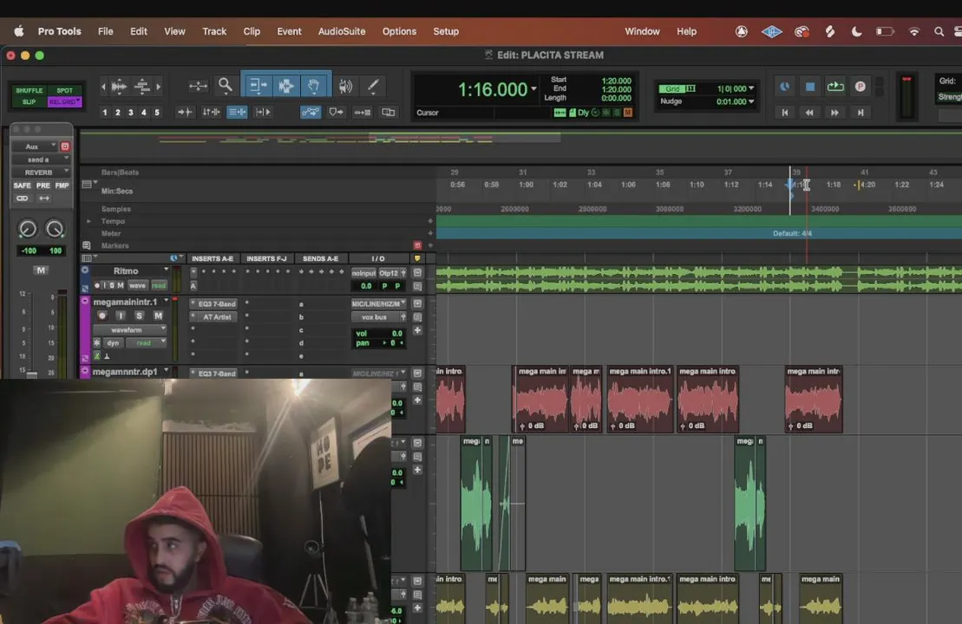Mute the megamainintr.1 track
Screen dimensions: 962x624
(x=158, y=315)
